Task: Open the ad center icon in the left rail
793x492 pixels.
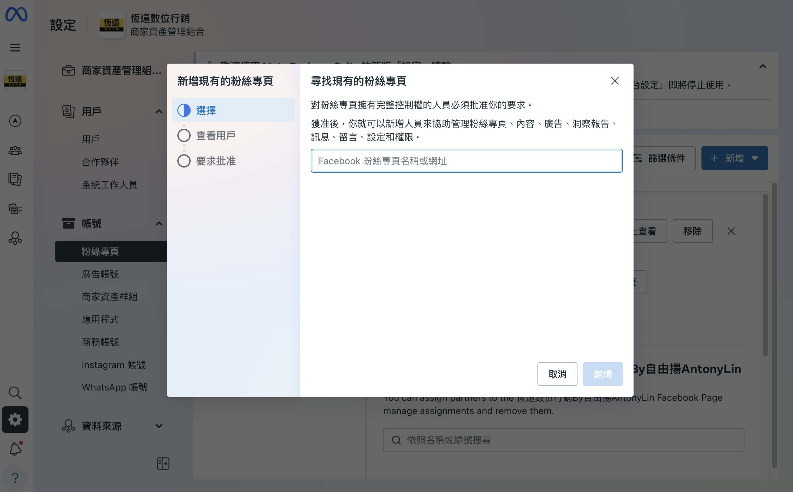Action: (15, 121)
